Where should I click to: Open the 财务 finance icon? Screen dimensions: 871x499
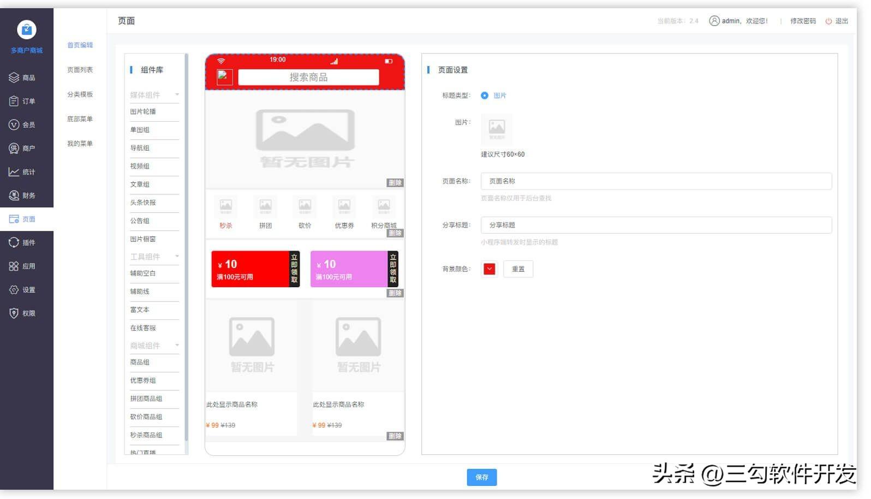(14, 195)
